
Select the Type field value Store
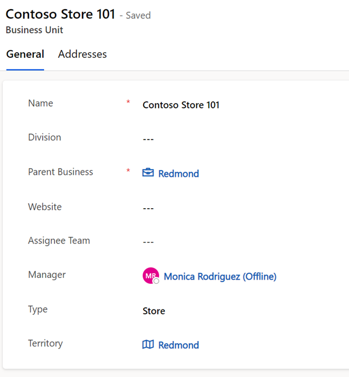(154, 311)
